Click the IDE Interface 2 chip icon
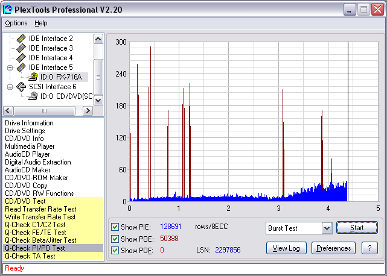 [x=21, y=39]
